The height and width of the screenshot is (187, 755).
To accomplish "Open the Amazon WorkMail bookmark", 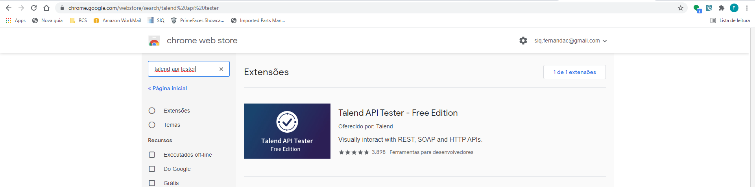I will pos(117,20).
